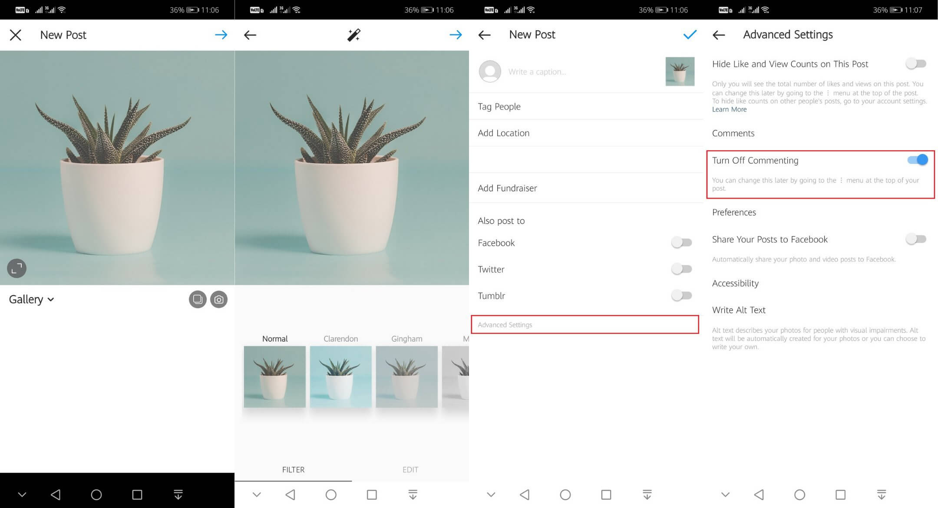The image size is (938, 508).
Task: Tap Android back button on filter screen
Action: (290, 495)
